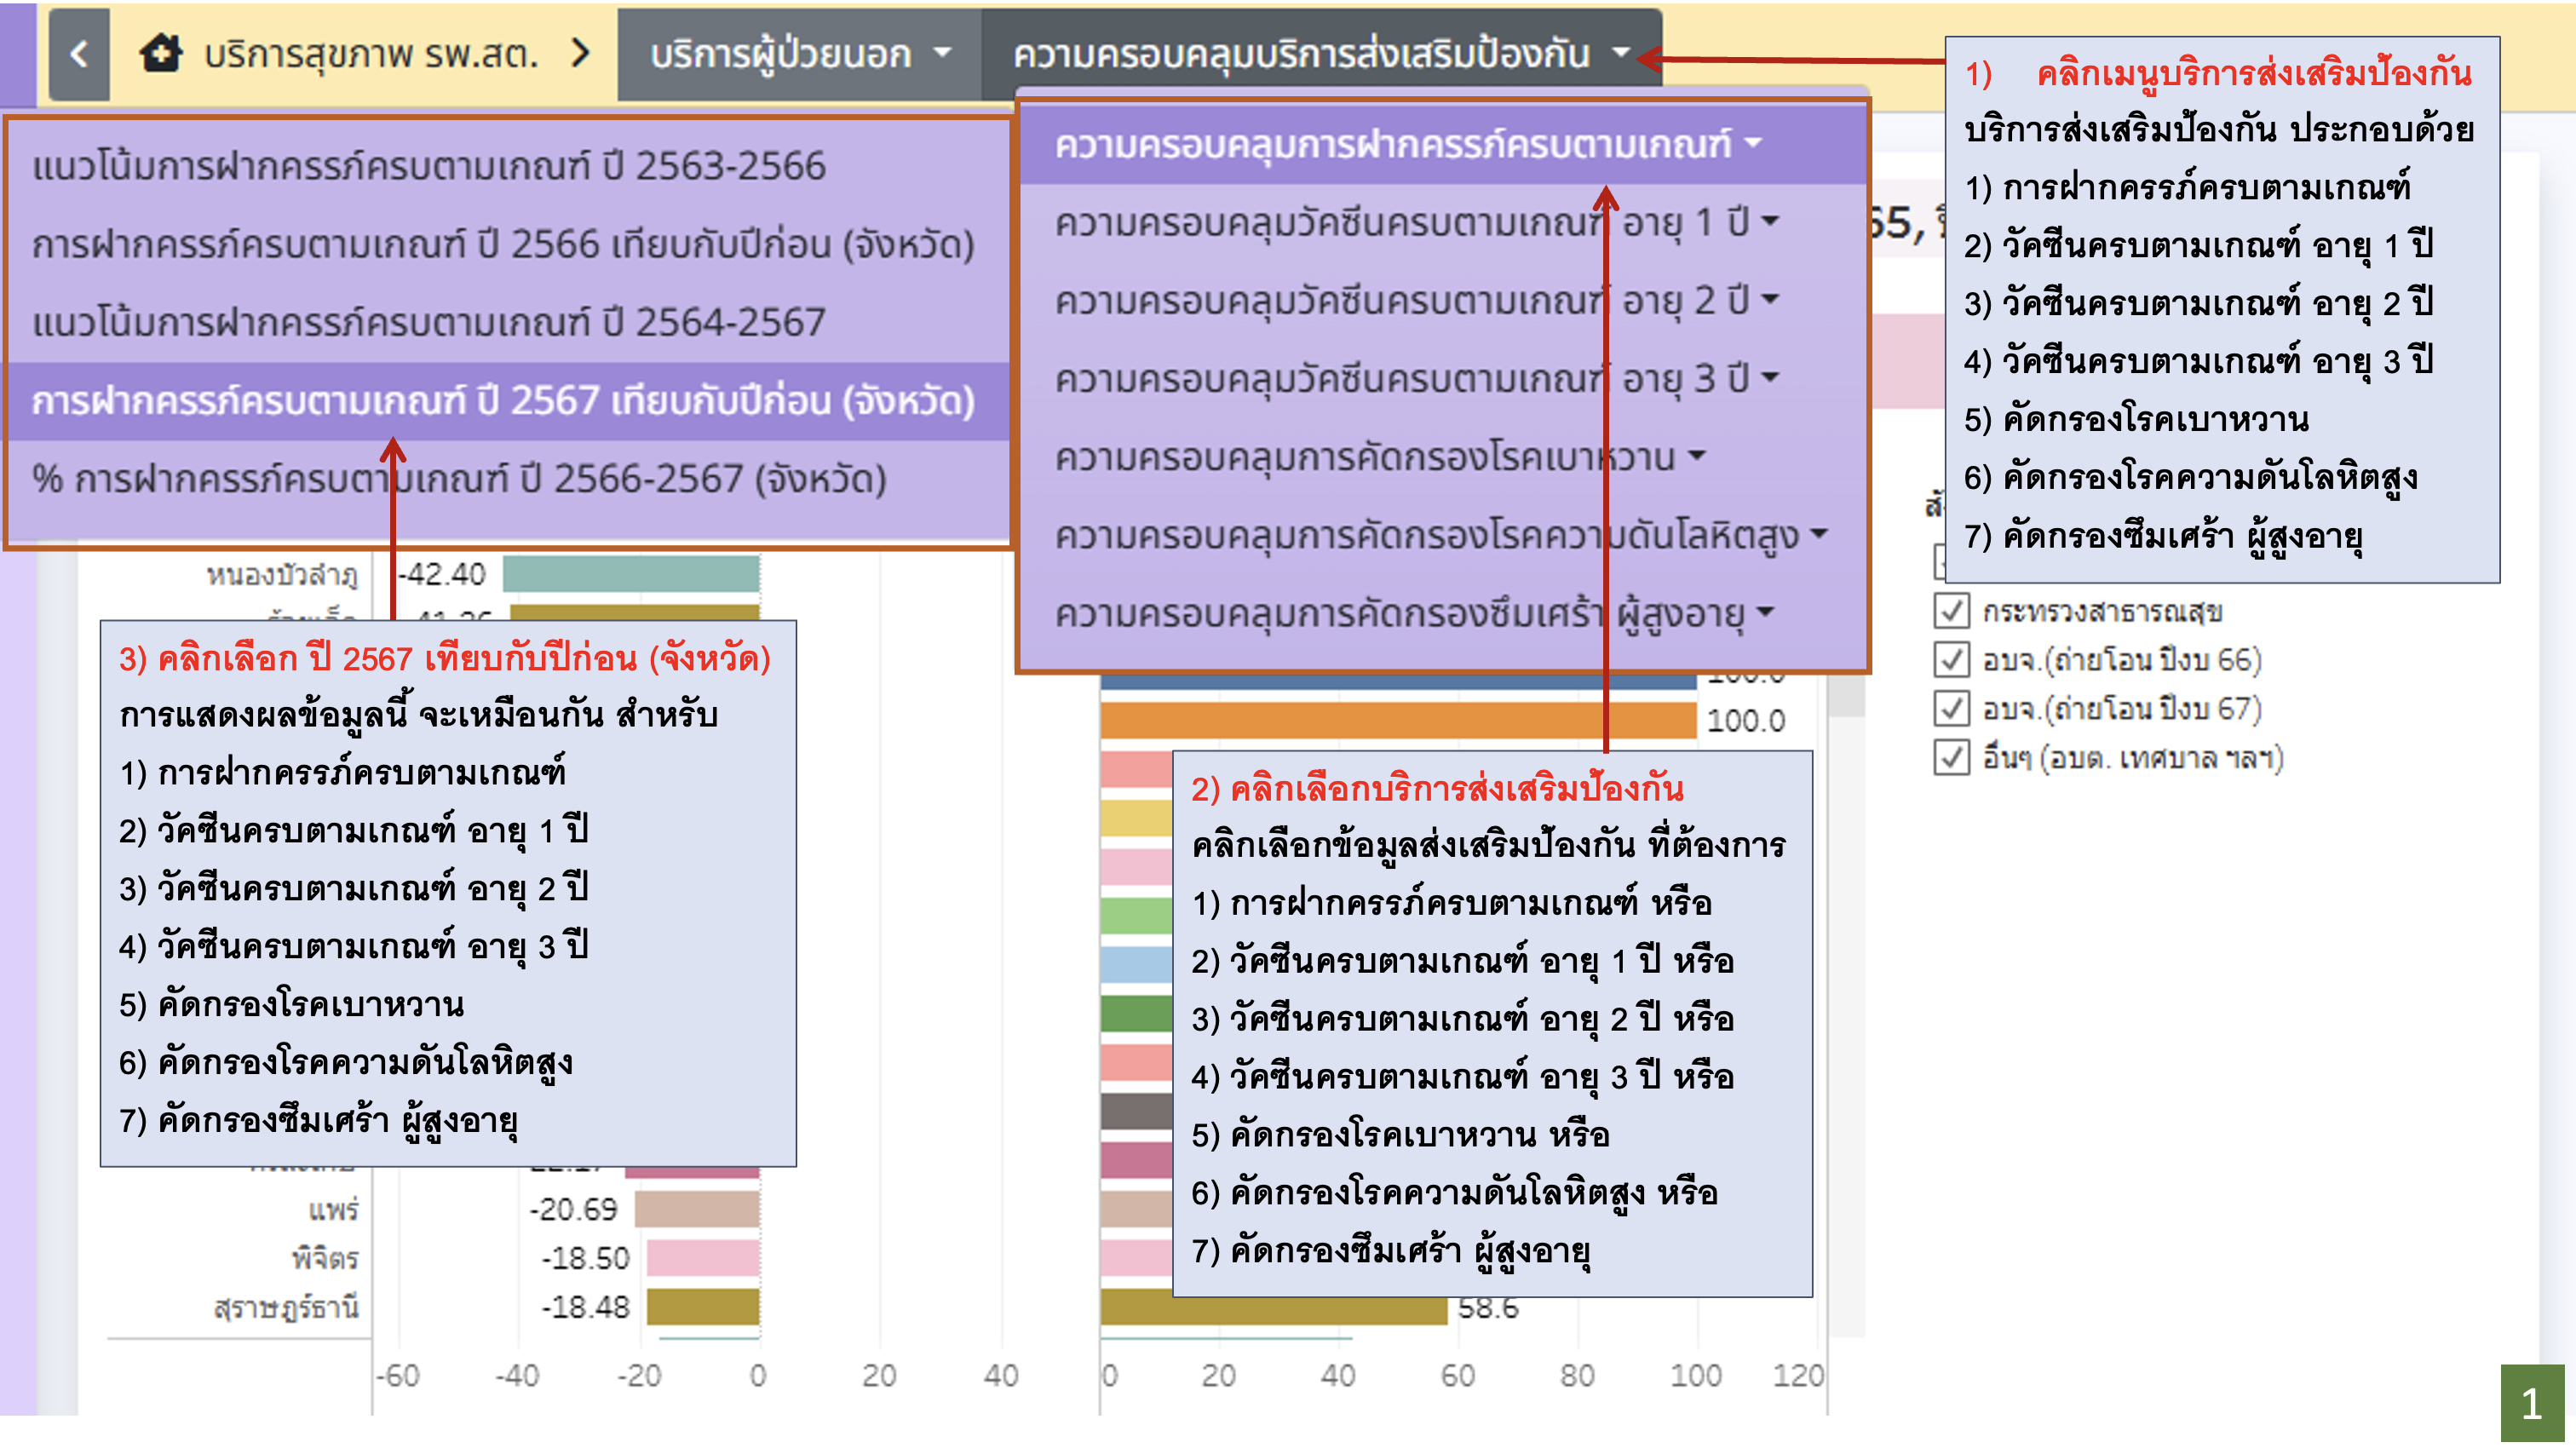
Task: Click caret beside คัดกรองซึมเศร้า ผู้สูงอายุ entry
Action: pos(1766,612)
